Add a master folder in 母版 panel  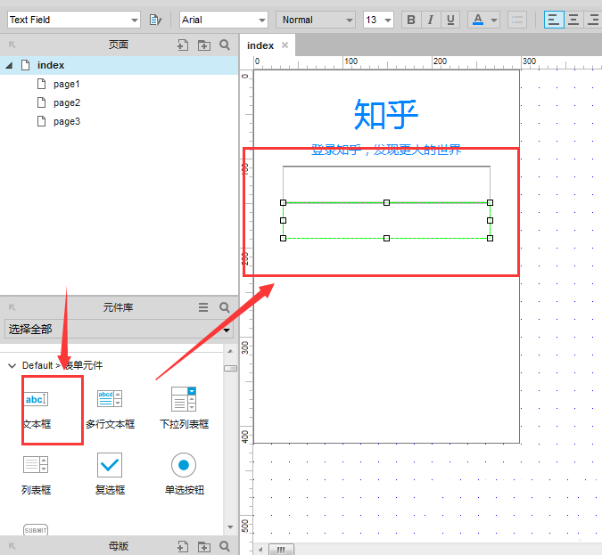point(204,547)
